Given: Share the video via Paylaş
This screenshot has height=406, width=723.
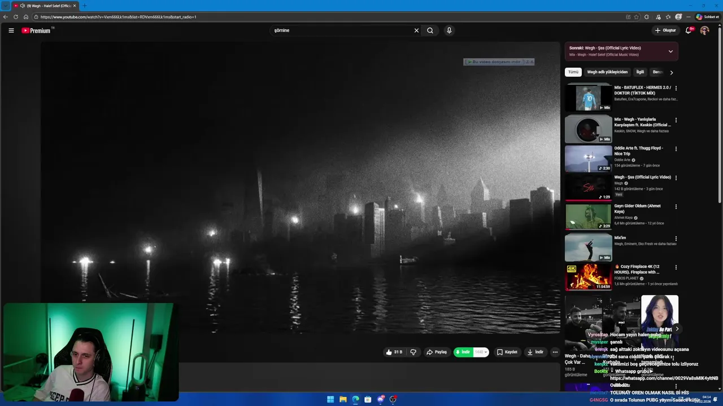Looking at the screenshot, I should click(x=437, y=352).
